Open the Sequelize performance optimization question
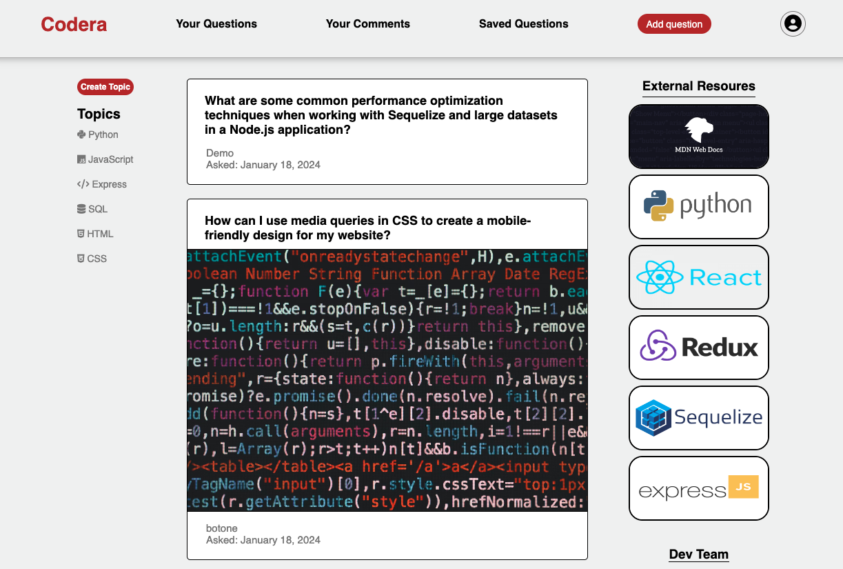 coord(381,115)
